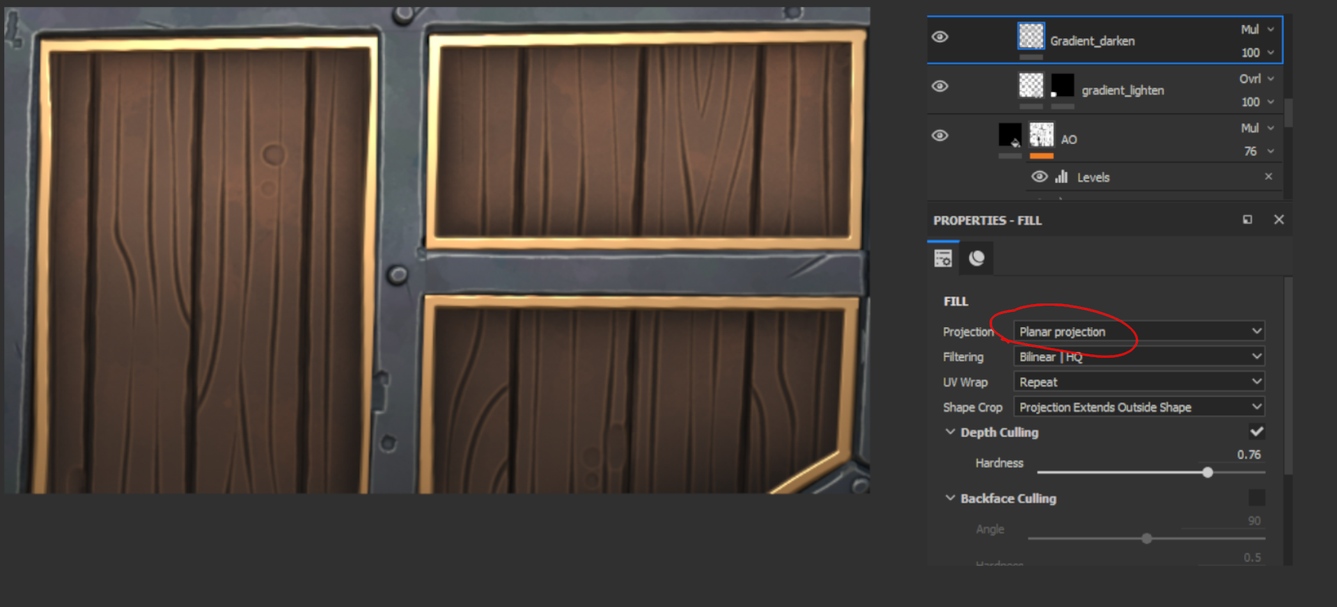Close the Properties - Fill panel

pos(1279,220)
